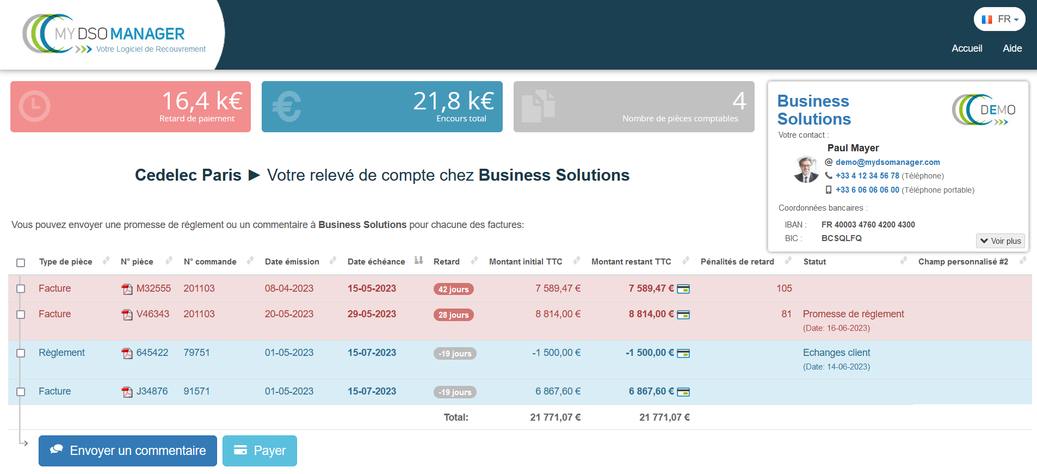The width and height of the screenshot is (1037, 474).
Task: Open PDF icon for invoice J34876
Action: (127, 392)
